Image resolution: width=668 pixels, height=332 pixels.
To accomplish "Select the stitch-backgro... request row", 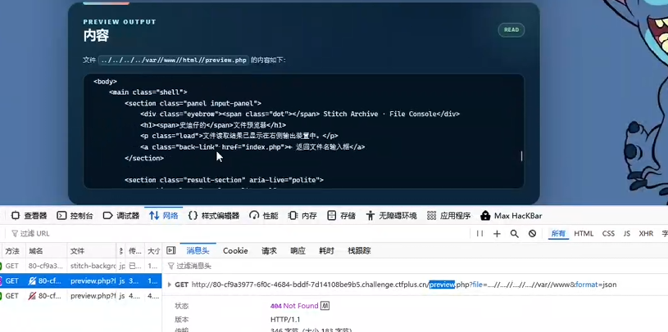I will [81, 266].
